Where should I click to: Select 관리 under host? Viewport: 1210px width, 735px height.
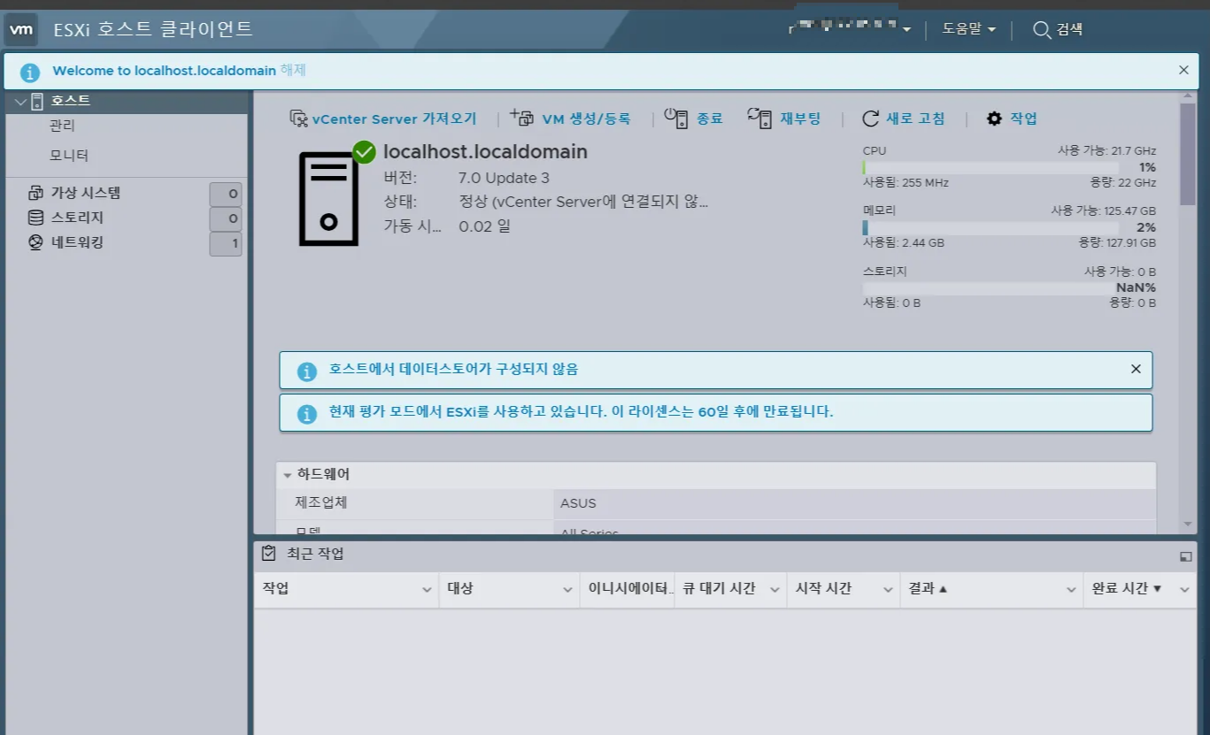63,126
